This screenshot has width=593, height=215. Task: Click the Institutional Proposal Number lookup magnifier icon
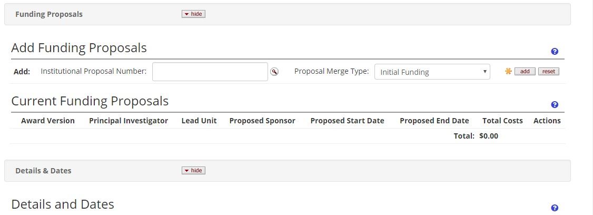tap(274, 72)
